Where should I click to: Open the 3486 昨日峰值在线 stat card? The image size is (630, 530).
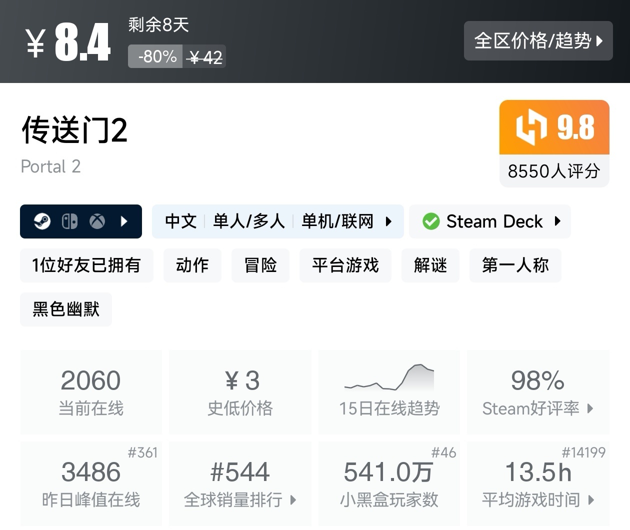[91, 483]
